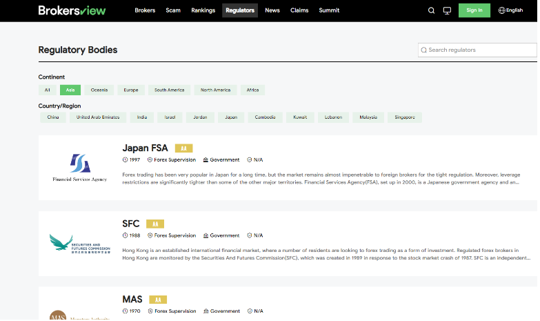Viewport: 540px width, 321px height.
Task: Click the clock icon beside 1997
Action: (125, 160)
